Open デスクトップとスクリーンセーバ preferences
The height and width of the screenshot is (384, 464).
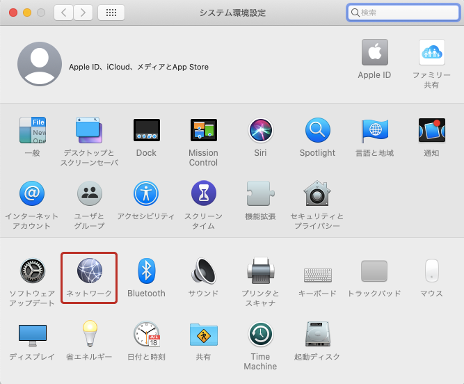point(89,131)
